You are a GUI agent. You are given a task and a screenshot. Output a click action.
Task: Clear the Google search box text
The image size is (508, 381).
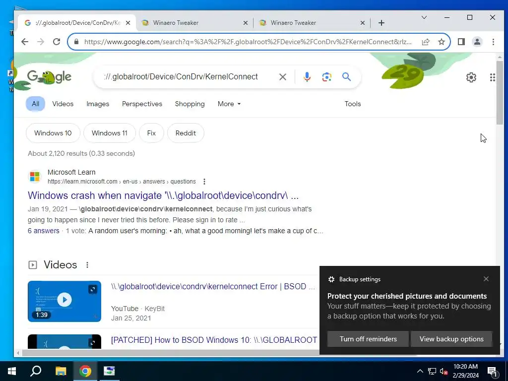(x=282, y=77)
